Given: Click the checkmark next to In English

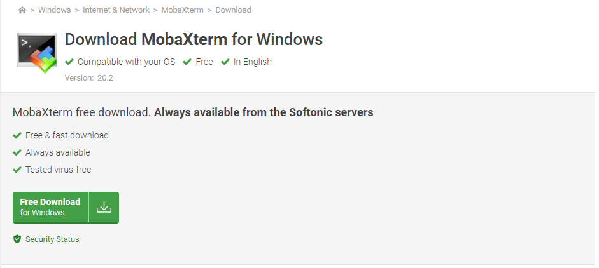Looking at the screenshot, I should pyautogui.click(x=225, y=62).
